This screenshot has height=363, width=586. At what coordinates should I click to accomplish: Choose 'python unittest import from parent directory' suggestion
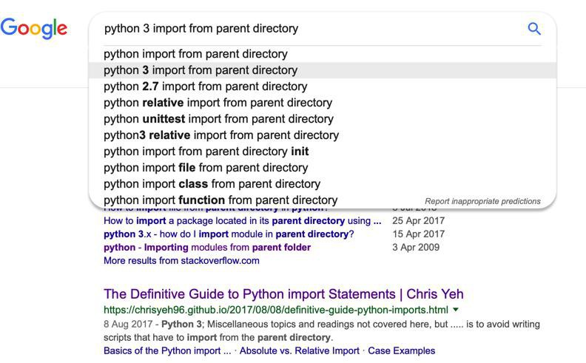pos(323,119)
